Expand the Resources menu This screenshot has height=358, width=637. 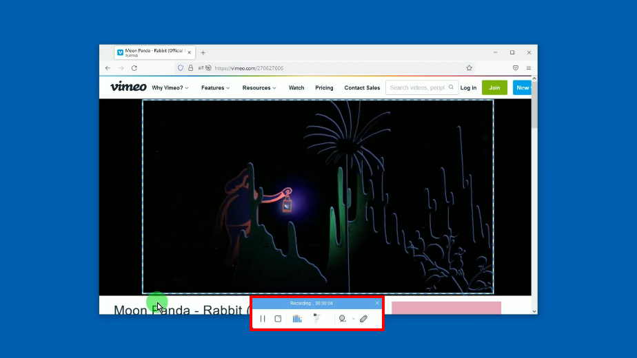[x=259, y=87]
